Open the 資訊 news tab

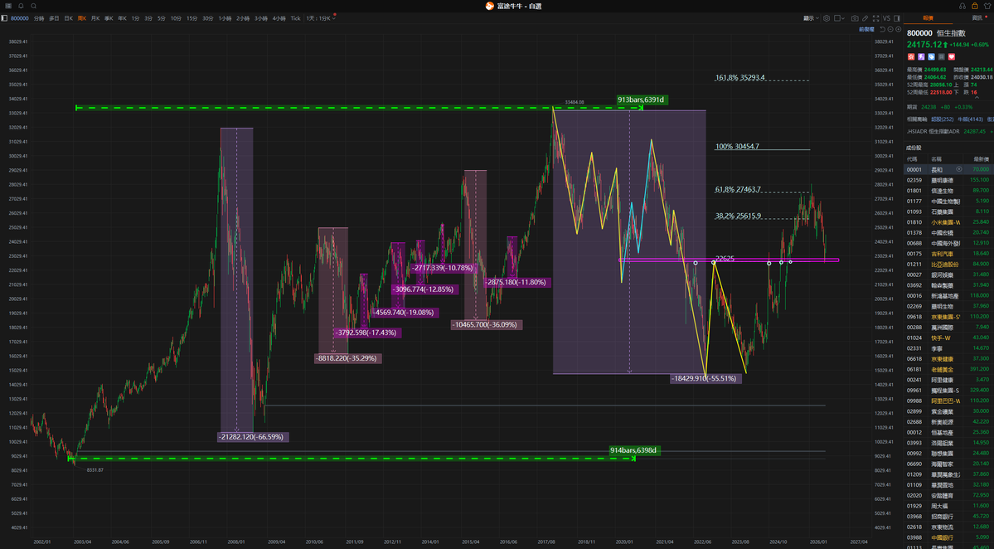coord(977,18)
